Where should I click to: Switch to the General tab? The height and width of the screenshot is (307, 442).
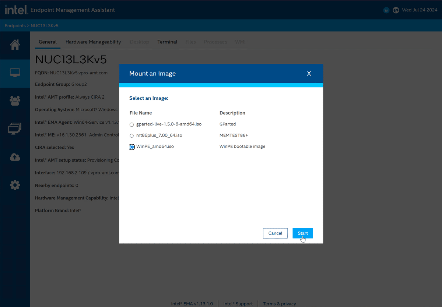[x=48, y=42]
